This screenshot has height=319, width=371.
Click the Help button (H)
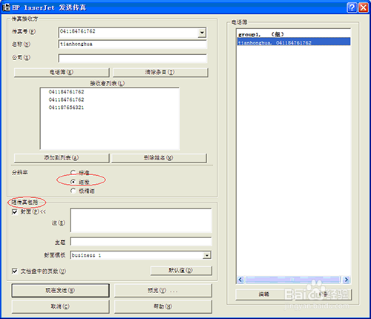coord(163,306)
